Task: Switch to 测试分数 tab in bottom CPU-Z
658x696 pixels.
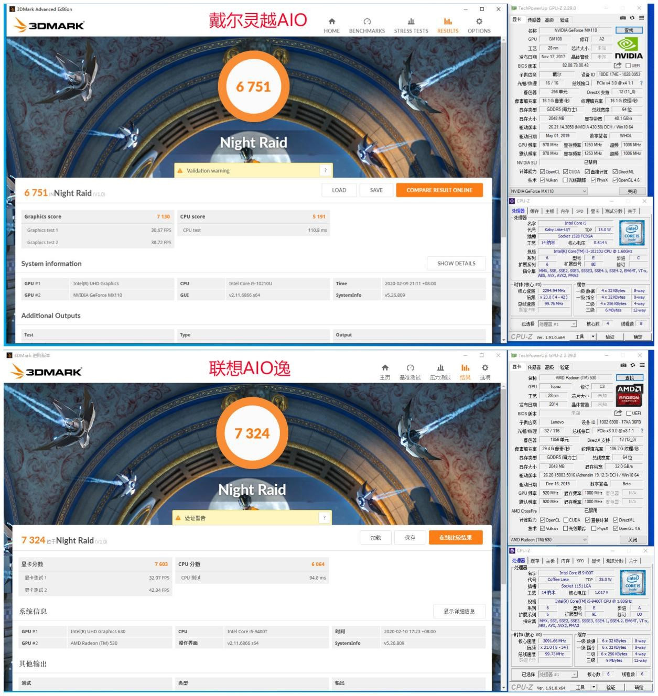Action: click(613, 561)
